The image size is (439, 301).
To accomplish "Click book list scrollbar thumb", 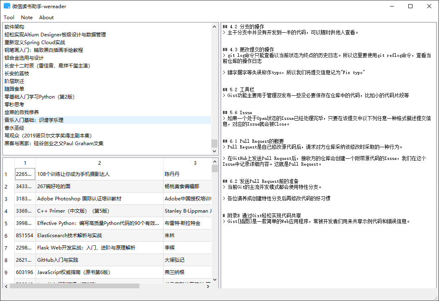I will [x=214, y=143].
